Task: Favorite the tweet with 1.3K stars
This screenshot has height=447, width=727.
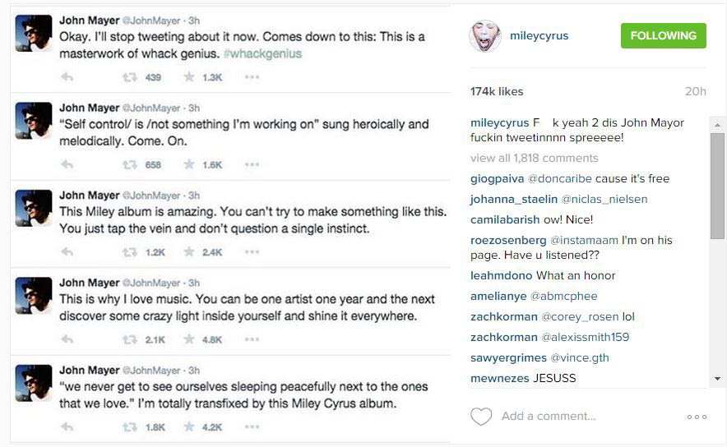Action: point(189,77)
